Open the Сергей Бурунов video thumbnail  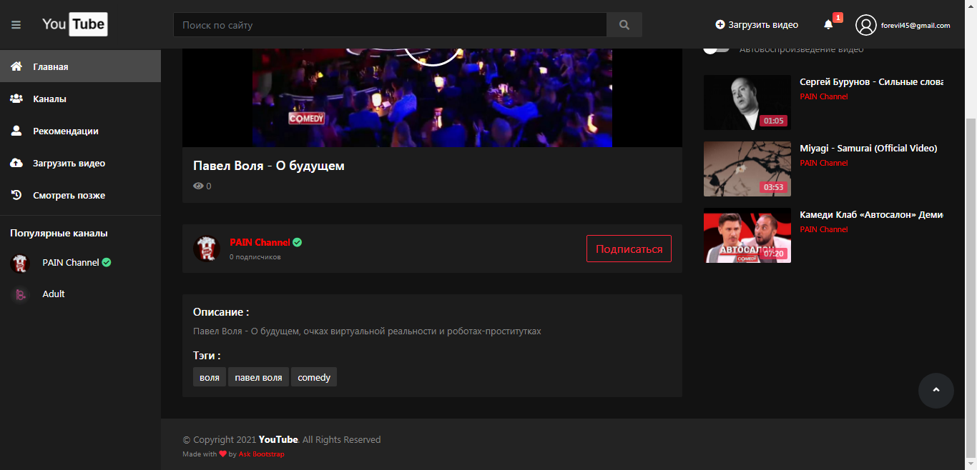click(747, 102)
